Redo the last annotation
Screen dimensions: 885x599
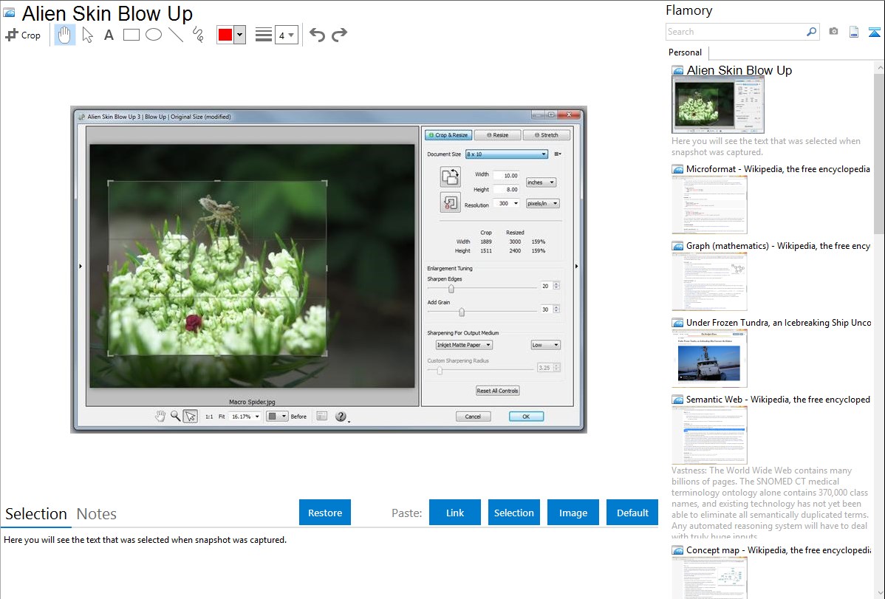pyautogui.click(x=339, y=35)
